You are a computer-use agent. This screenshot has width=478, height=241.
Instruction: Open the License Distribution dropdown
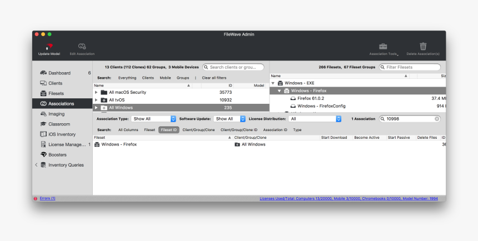tap(315, 119)
